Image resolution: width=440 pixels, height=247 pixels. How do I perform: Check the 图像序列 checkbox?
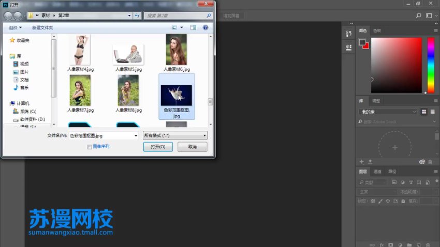(x=89, y=147)
